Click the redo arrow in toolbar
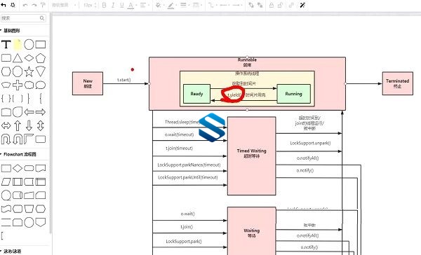 (34, 5)
